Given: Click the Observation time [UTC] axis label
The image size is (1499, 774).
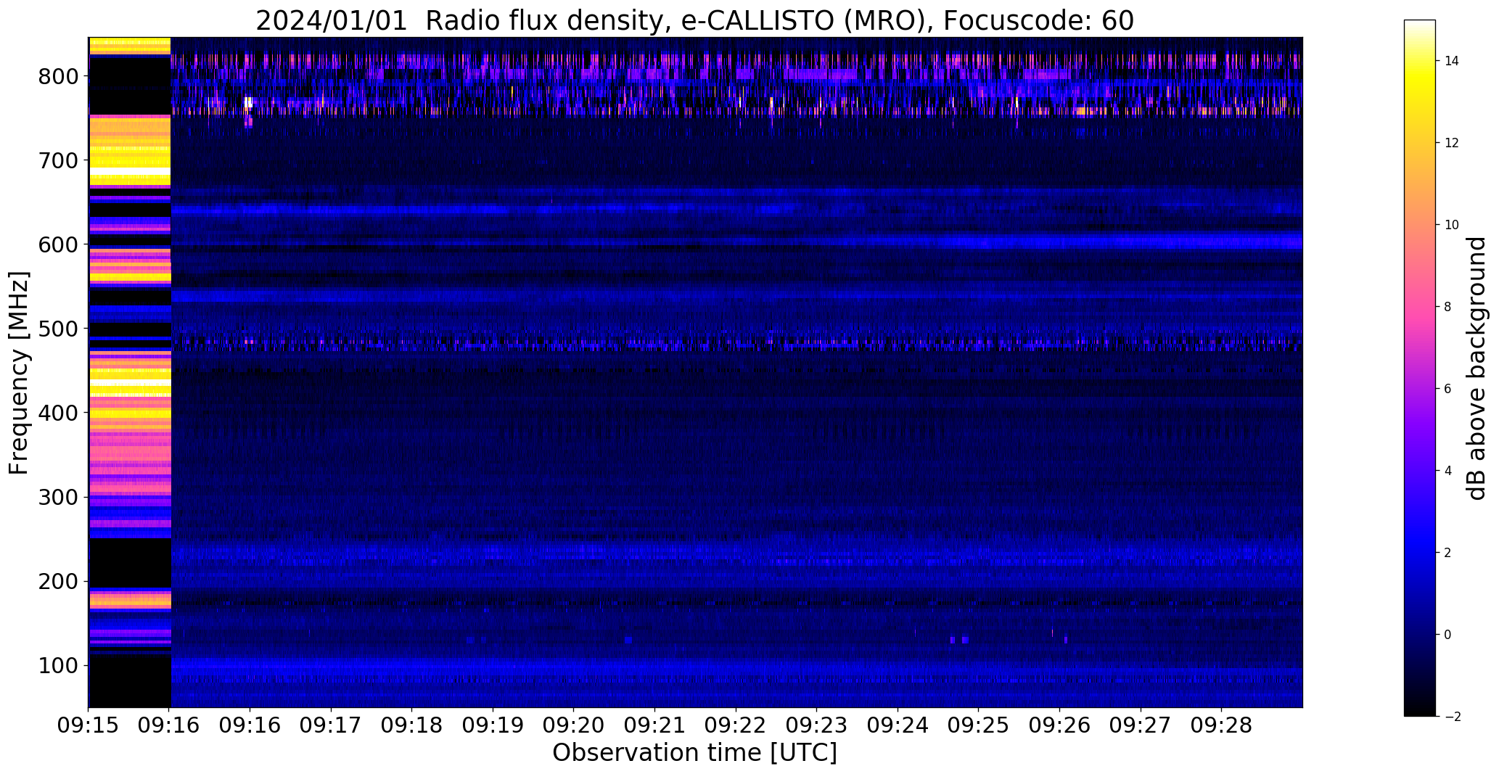Looking at the screenshot, I should 694,753.
